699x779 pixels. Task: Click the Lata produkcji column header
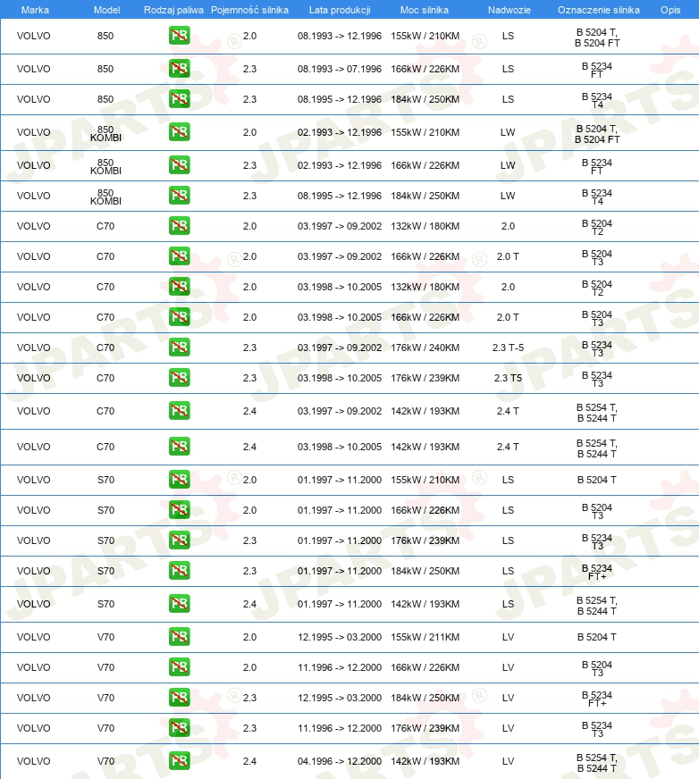tap(340, 10)
